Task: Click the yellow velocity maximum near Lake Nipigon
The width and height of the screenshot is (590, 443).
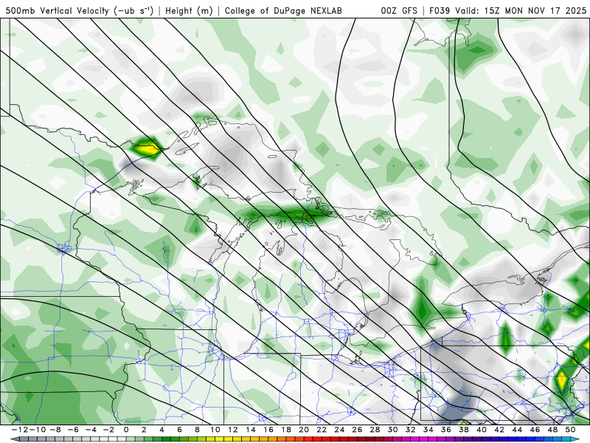Action: point(147,149)
